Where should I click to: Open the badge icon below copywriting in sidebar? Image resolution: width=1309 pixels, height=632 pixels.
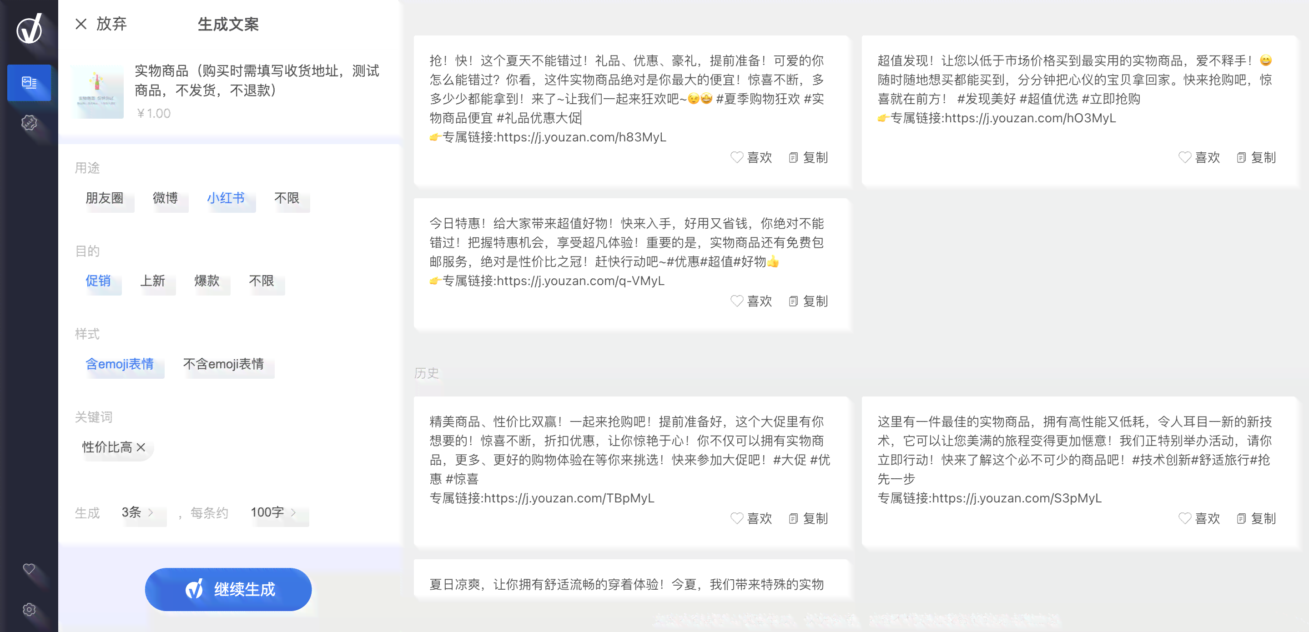point(29,122)
